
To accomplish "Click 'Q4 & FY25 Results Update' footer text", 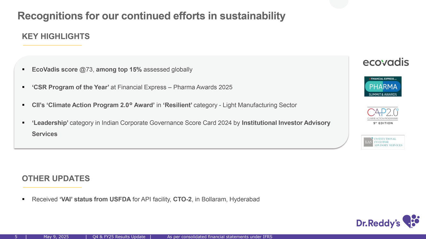I will (x=119, y=237).
